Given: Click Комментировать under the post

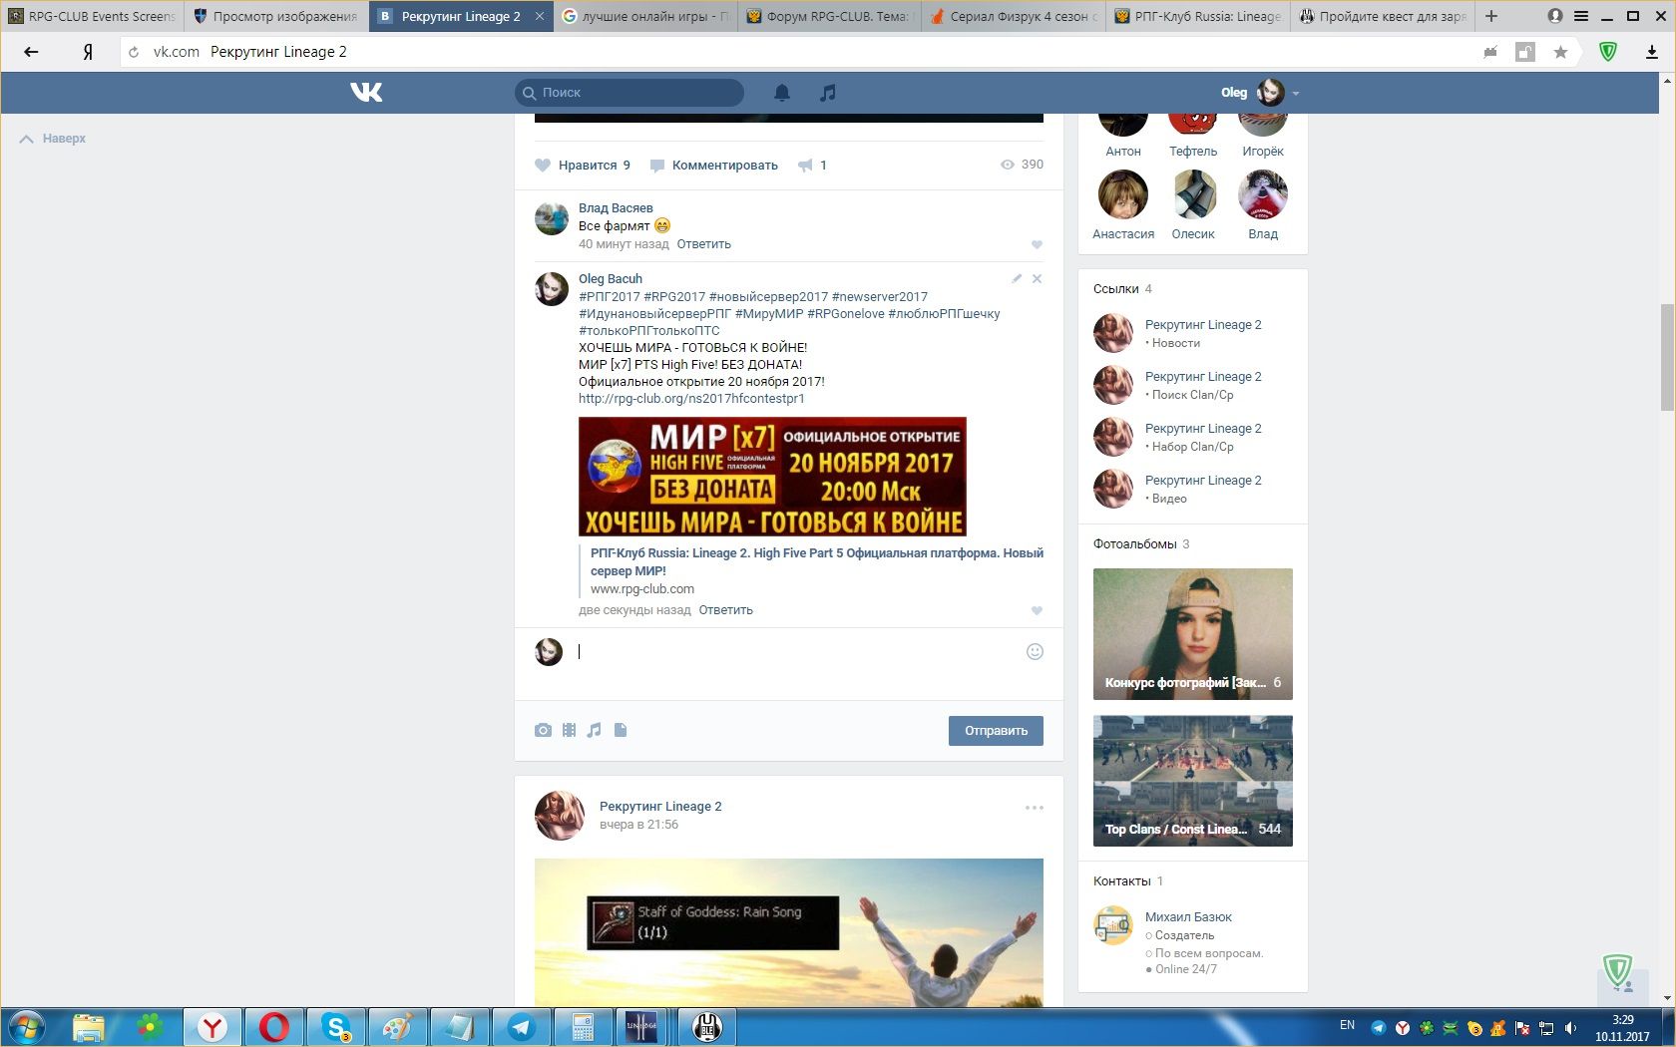Looking at the screenshot, I should [x=714, y=166].
